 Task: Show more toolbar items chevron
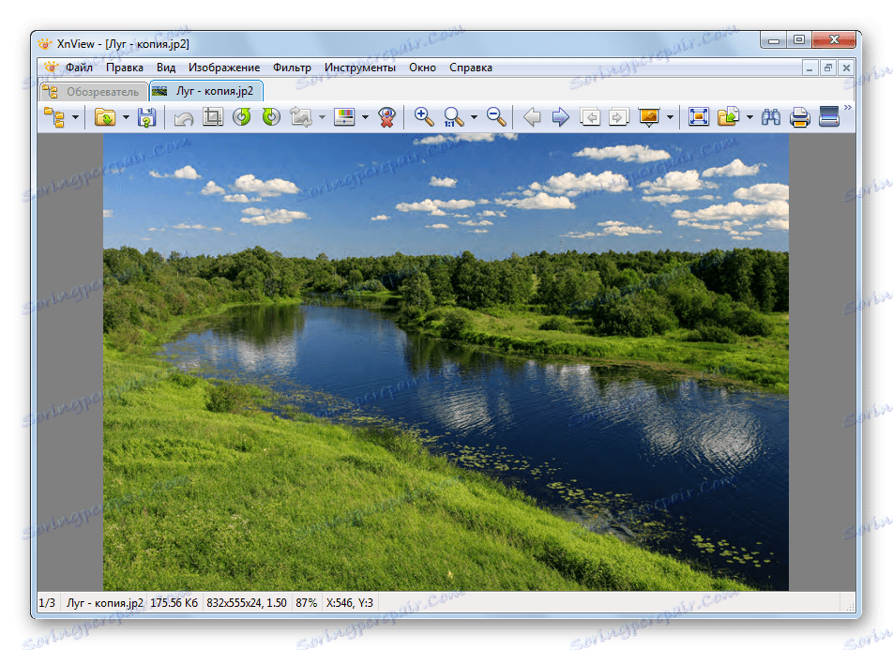pos(848,107)
